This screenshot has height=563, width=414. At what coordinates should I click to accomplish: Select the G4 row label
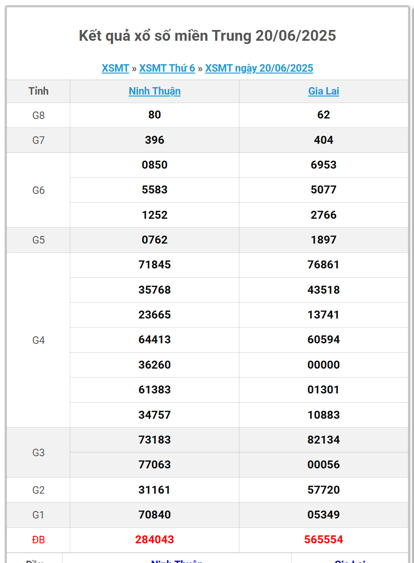click(38, 340)
